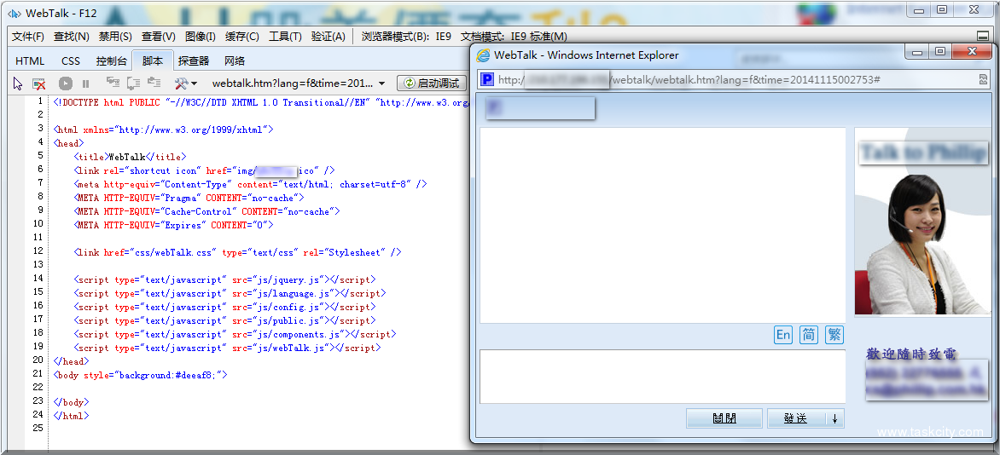
Task: Open the hammer-wrench tools dropdown
Action: pyautogui.click(x=185, y=84)
